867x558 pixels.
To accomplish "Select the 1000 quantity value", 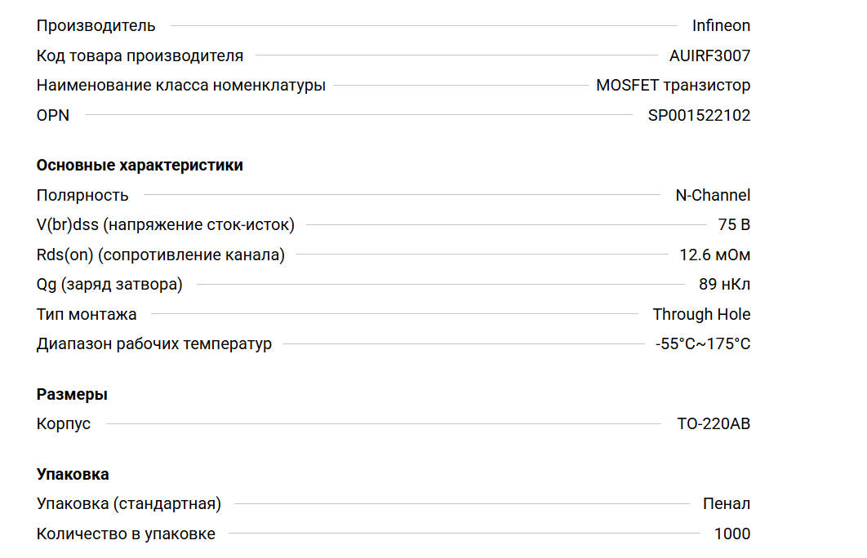I will tap(732, 534).
